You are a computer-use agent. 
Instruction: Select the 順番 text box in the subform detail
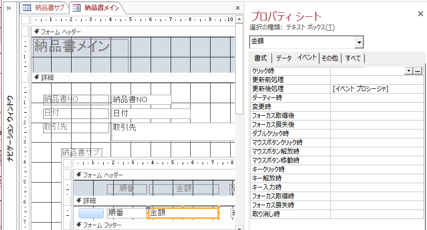(126, 213)
